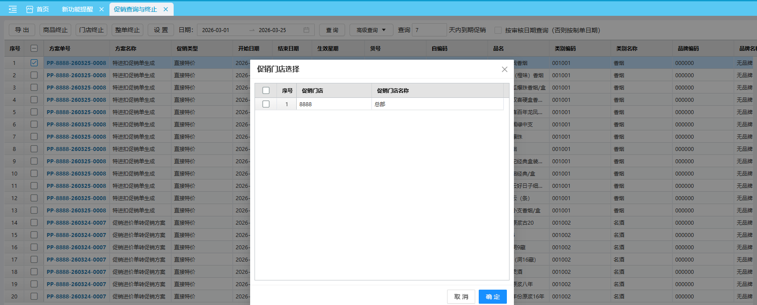Click the 门店终止 button
Image resolution: width=757 pixels, height=305 pixels.
(x=91, y=30)
